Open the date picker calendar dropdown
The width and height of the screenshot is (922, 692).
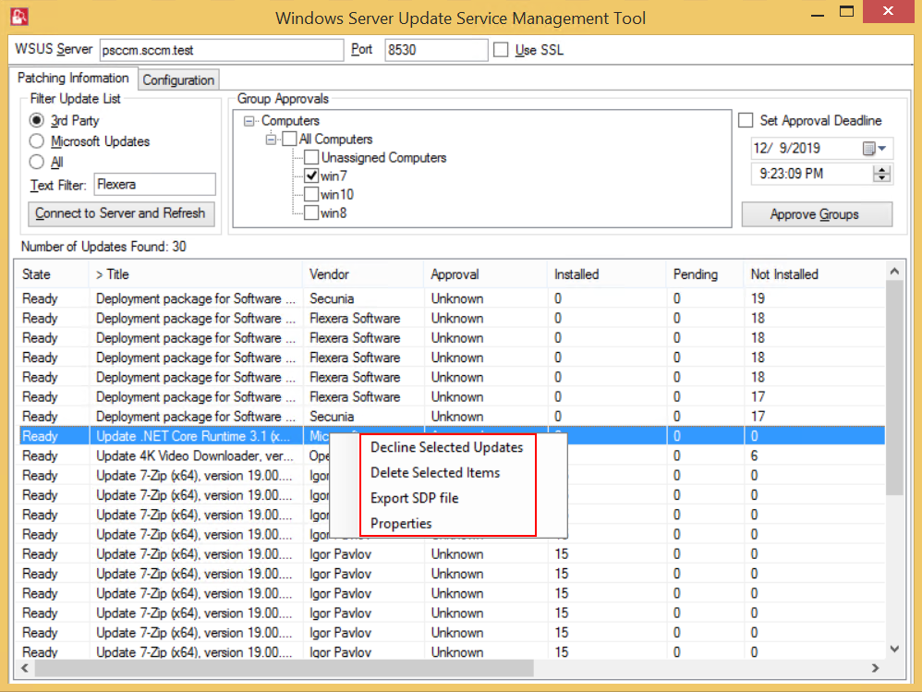pos(874,149)
